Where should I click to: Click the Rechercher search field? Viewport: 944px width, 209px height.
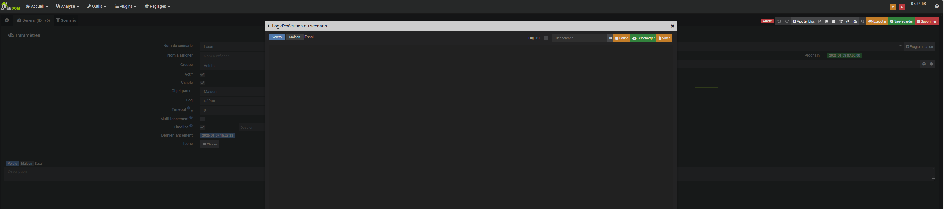tap(580, 38)
